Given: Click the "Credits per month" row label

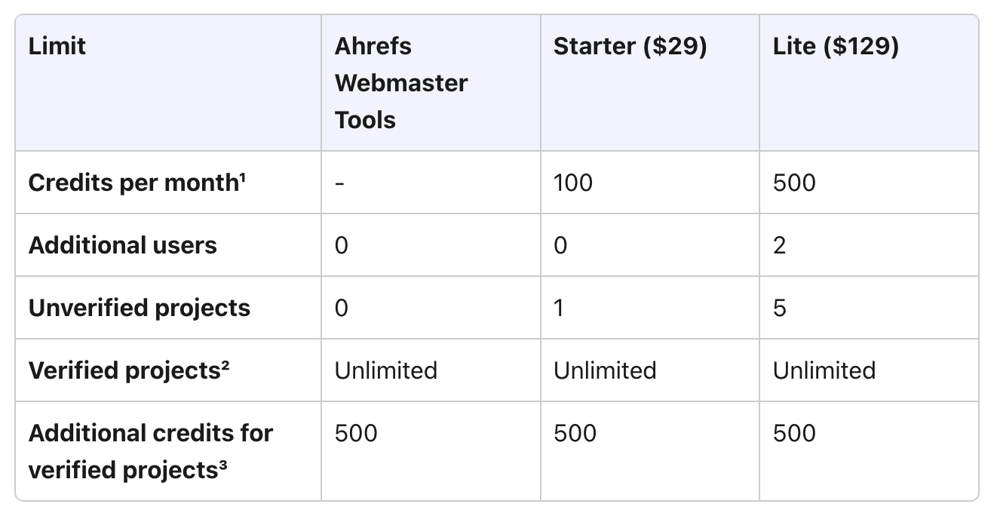Looking at the screenshot, I should pos(133,183).
